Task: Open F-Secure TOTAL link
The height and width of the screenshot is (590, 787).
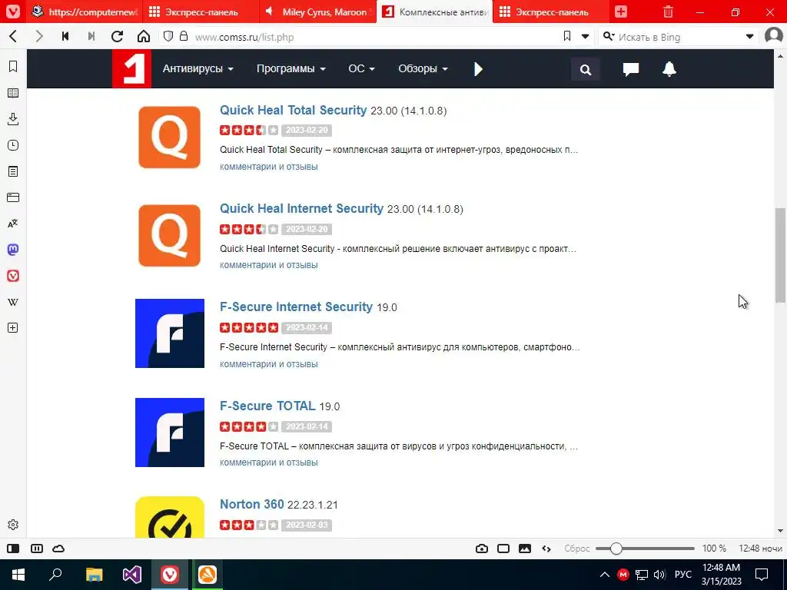Action: 267,406
